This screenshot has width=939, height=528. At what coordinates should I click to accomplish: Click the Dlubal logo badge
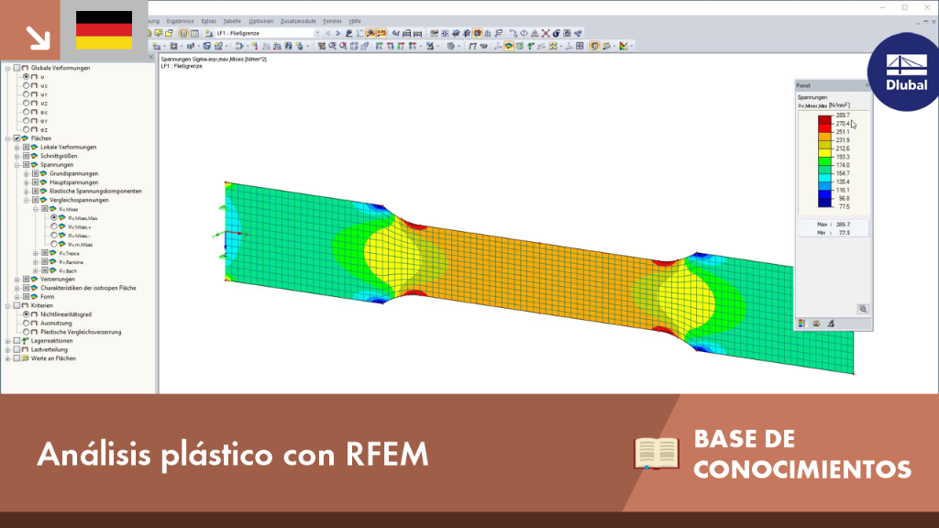coord(905,72)
